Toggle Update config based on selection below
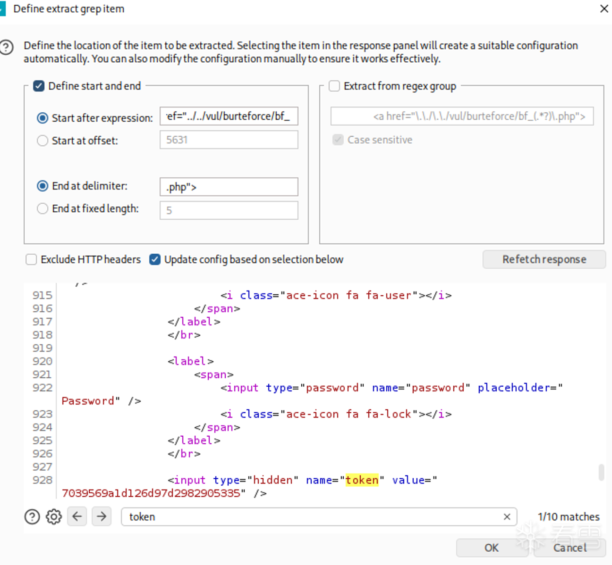 click(x=155, y=259)
